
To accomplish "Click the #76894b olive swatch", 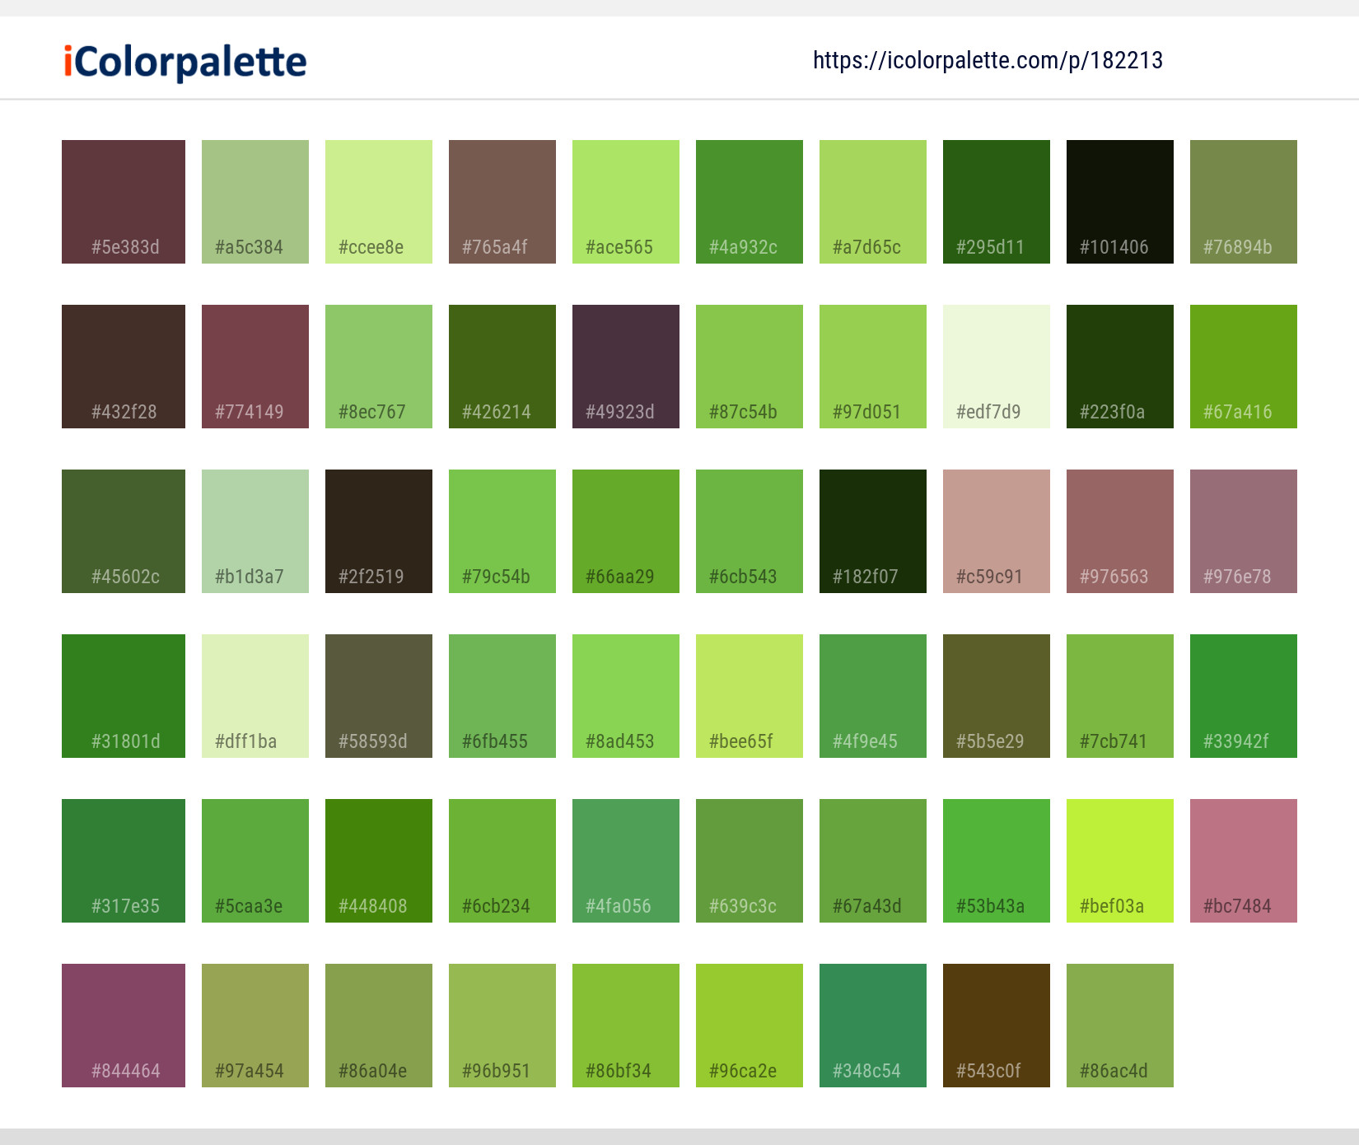I will tap(1244, 202).
